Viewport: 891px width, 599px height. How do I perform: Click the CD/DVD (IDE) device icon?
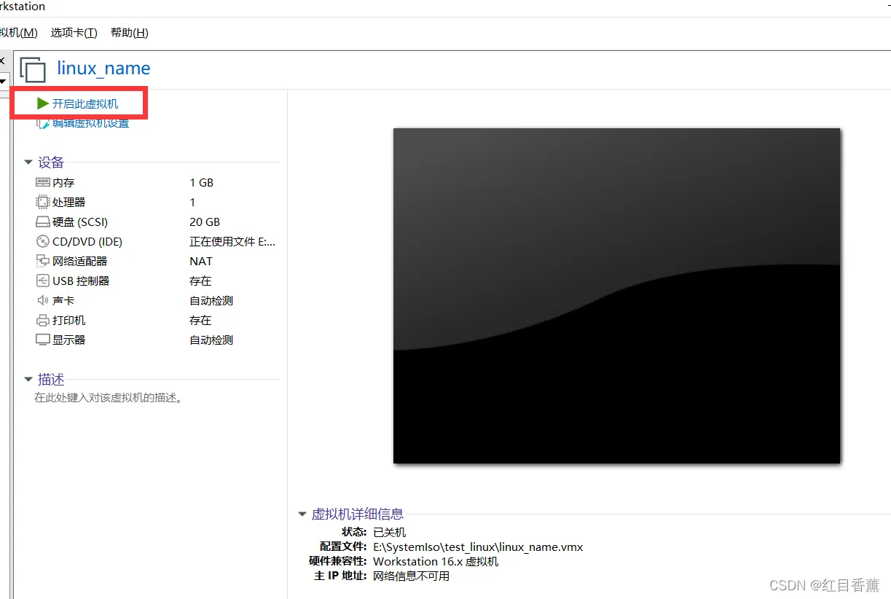coord(42,241)
